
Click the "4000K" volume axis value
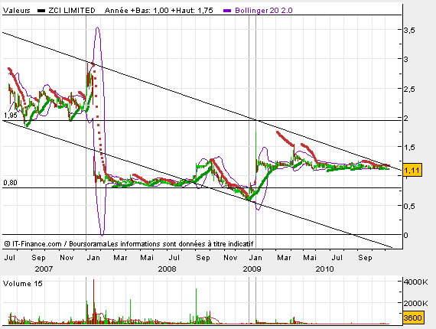pyautogui.click(x=415, y=282)
